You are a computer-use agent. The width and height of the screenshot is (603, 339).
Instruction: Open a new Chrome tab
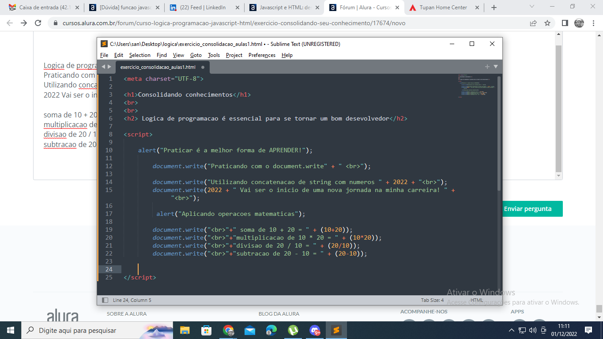click(x=494, y=8)
